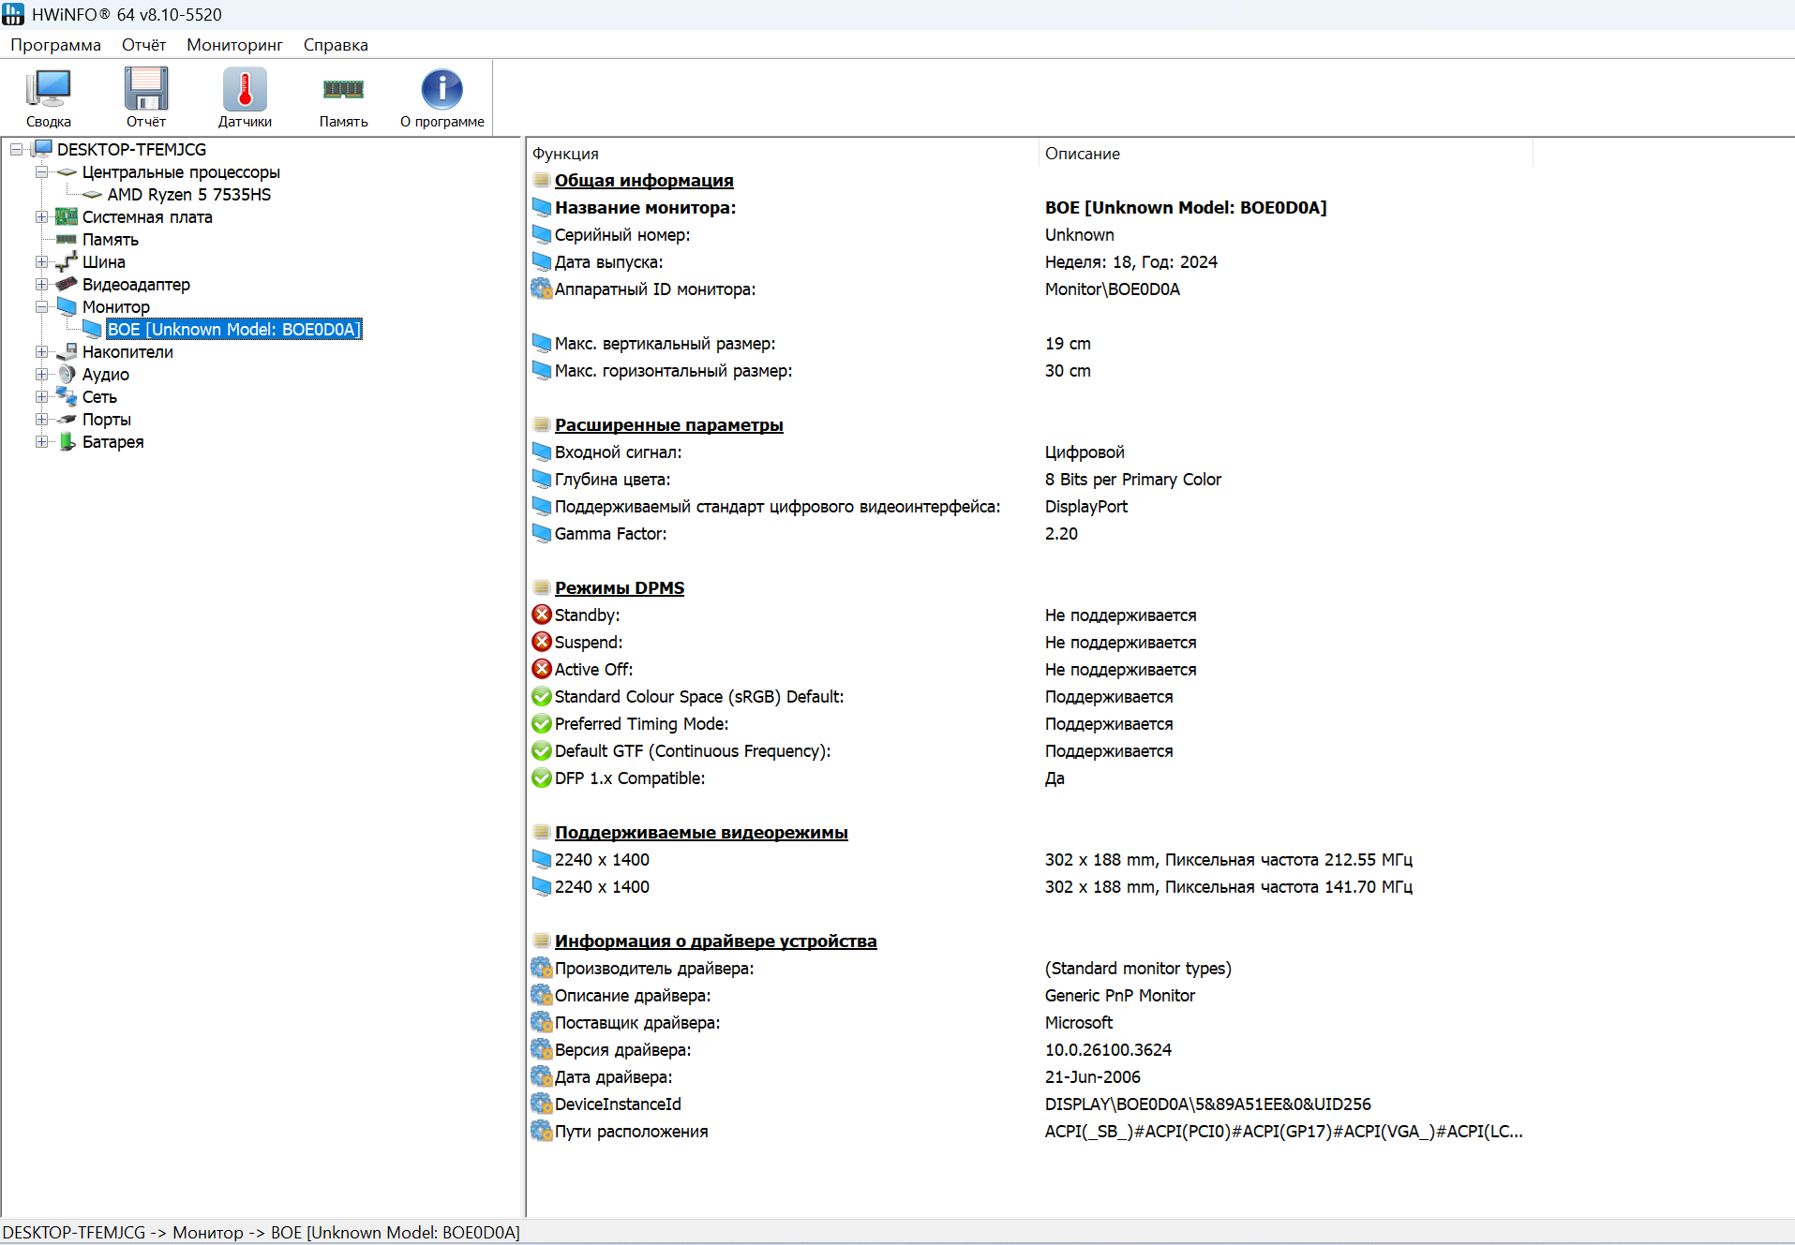Image resolution: width=1795 pixels, height=1245 pixels.
Task: Expand the Шина node
Action: pos(41,262)
